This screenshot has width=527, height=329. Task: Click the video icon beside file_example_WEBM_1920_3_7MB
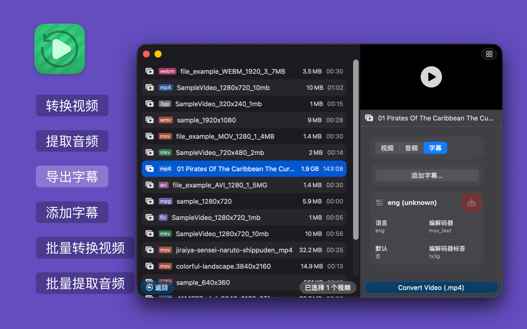point(150,71)
